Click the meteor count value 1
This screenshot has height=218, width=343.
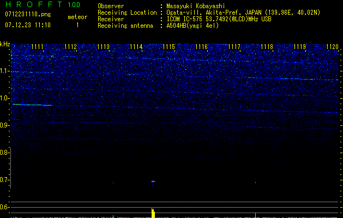[77, 25]
